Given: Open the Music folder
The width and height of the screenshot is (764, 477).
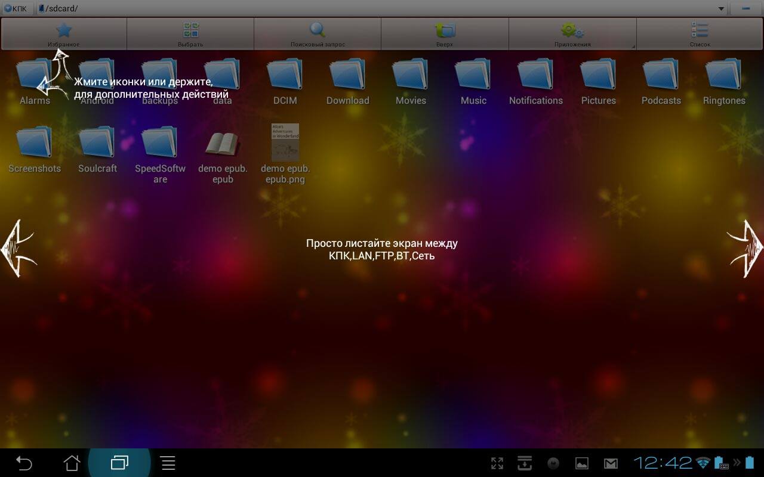Looking at the screenshot, I should (473, 76).
